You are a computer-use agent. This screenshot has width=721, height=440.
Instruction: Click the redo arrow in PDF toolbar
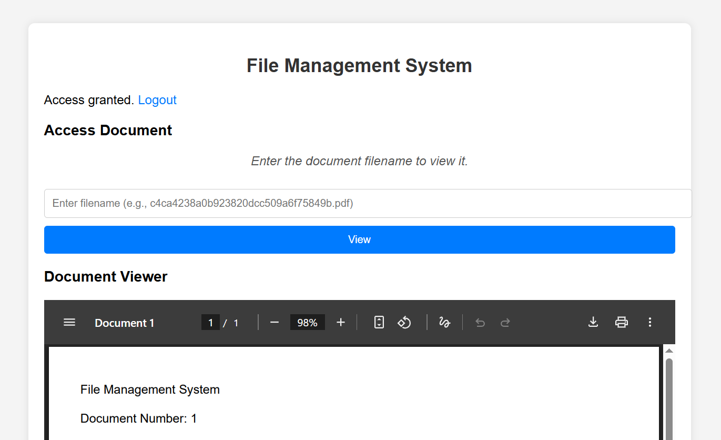[x=505, y=323]
